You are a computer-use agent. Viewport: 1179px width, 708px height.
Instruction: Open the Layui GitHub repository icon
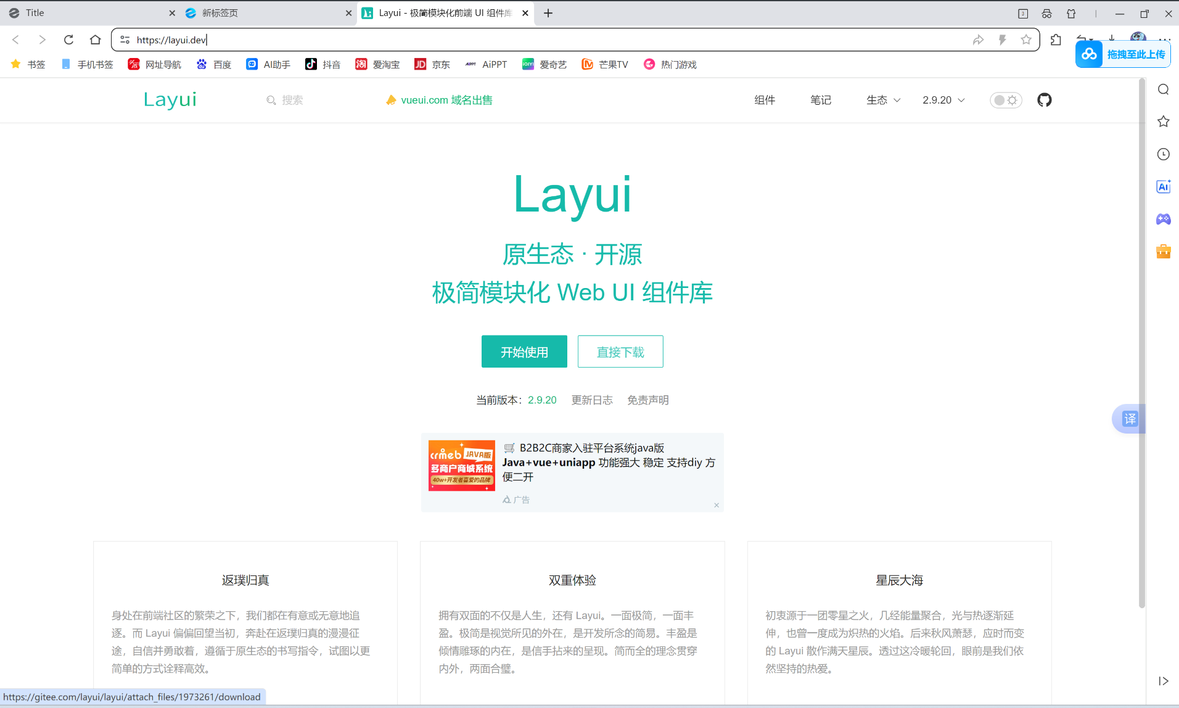(1044, 100)
